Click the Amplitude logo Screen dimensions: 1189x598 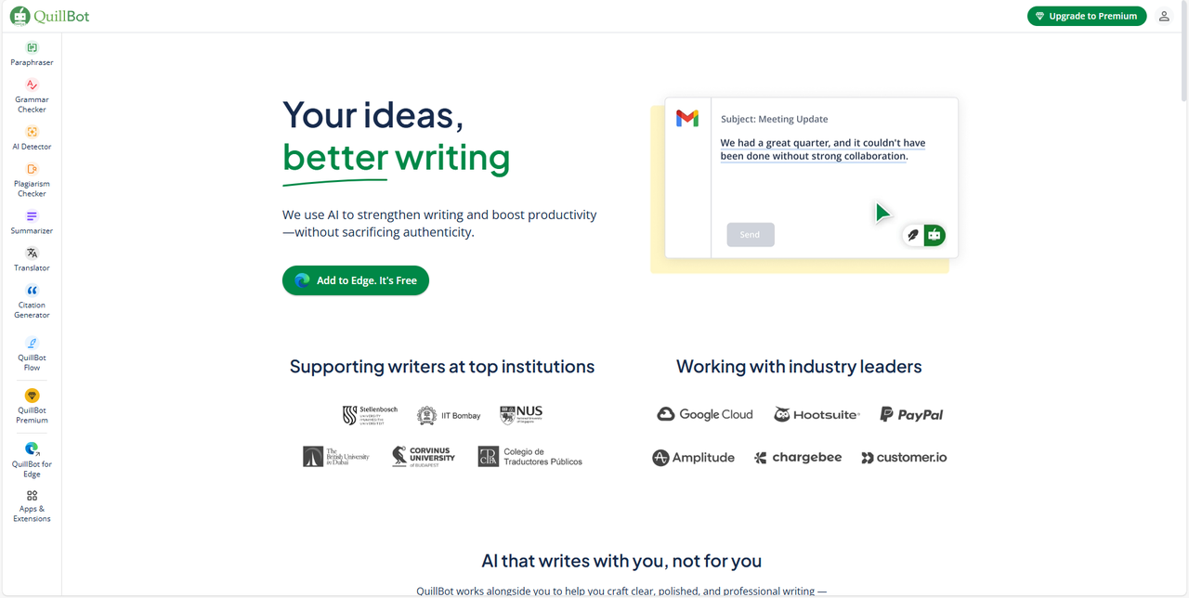tap(693, 457)
